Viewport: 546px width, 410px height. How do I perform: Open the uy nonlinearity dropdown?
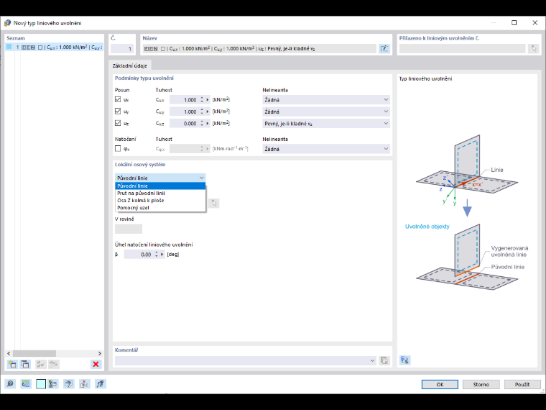tap(326, 111)
